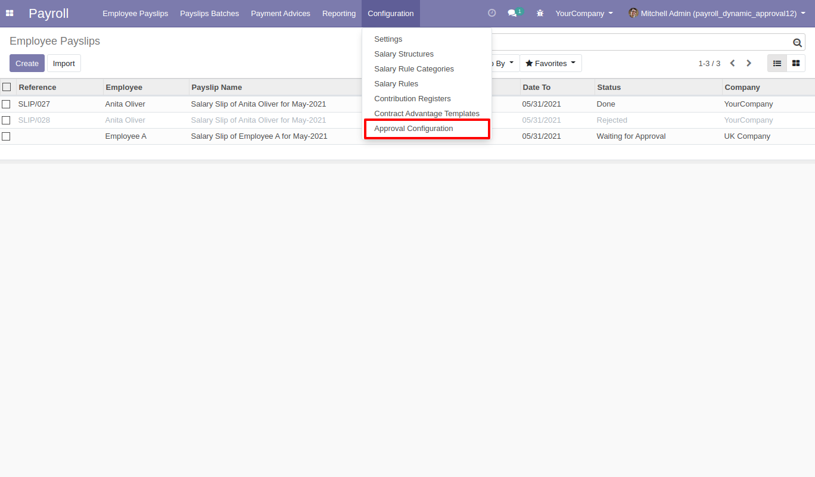Open payslip SLIP/027 reference cell
The height and width of the screenshot is (477, 815).
coord(60,104)
